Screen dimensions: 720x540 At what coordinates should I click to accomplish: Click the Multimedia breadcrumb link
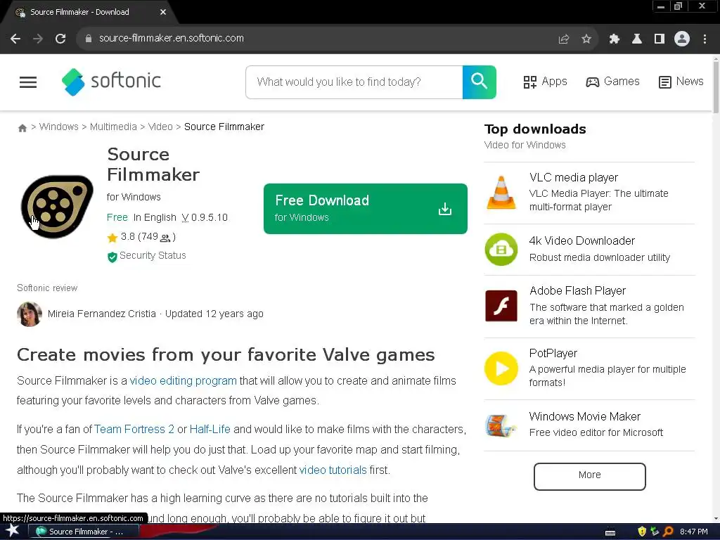(x=113, y=127)
